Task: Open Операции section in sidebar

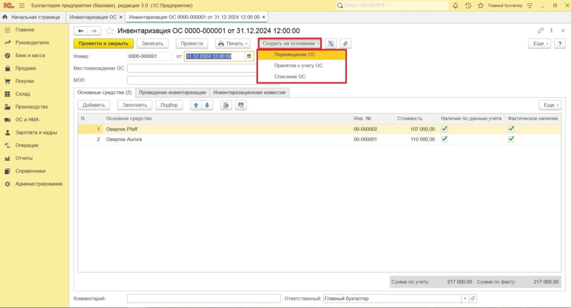Action: coord(27,145)
